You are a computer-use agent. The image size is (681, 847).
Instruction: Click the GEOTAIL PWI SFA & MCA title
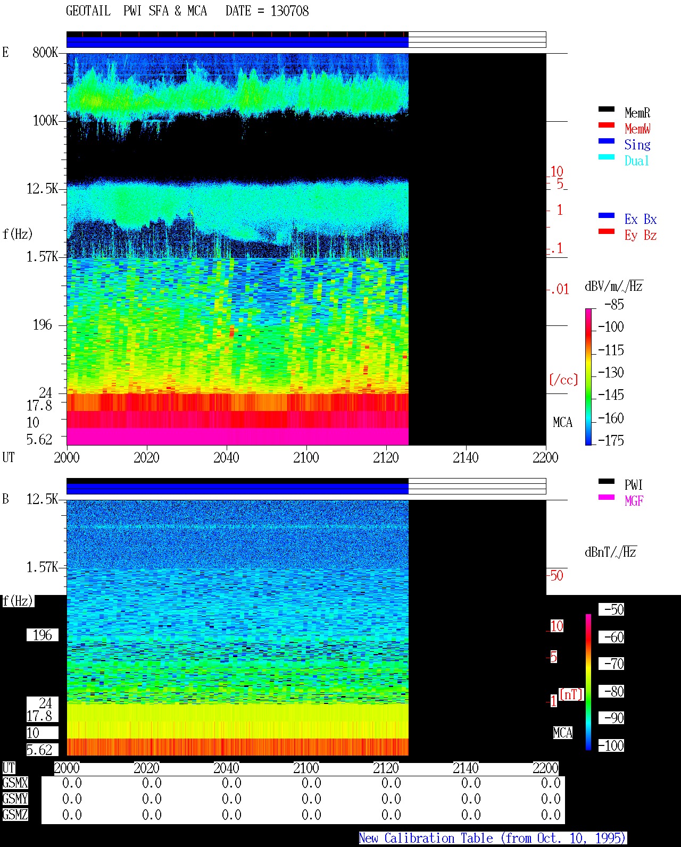[x=136, y=11]
